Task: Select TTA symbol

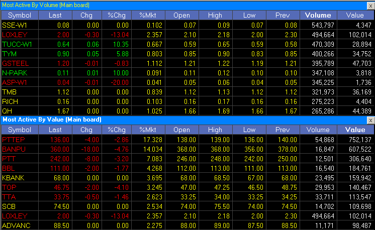Action: 9,197
